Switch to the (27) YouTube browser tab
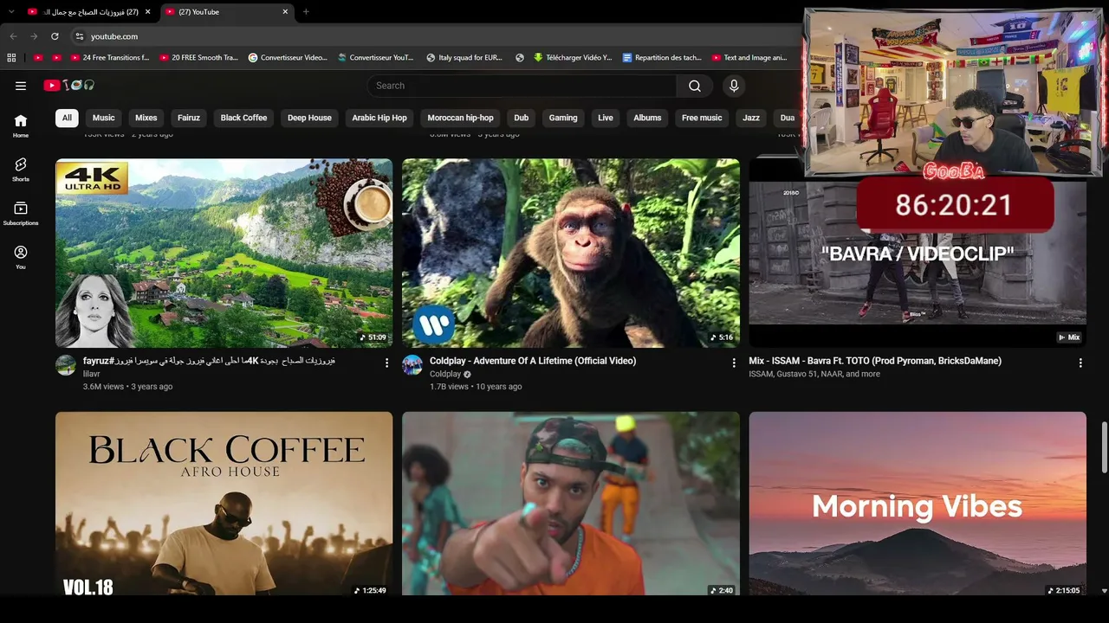1109x623 pixels. point(227,12)
